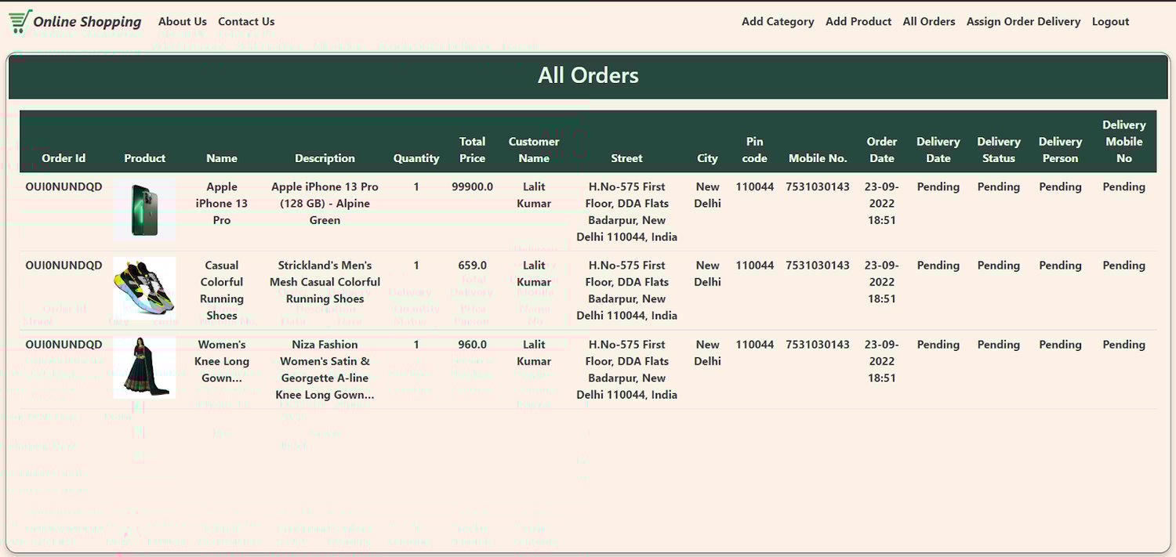Click customer name Lalit Kumar in first row

pyautogui.click(x=534, y=194)
